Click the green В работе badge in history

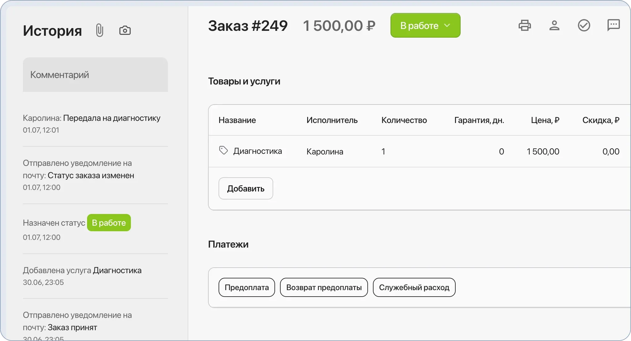tap(109, 222)
